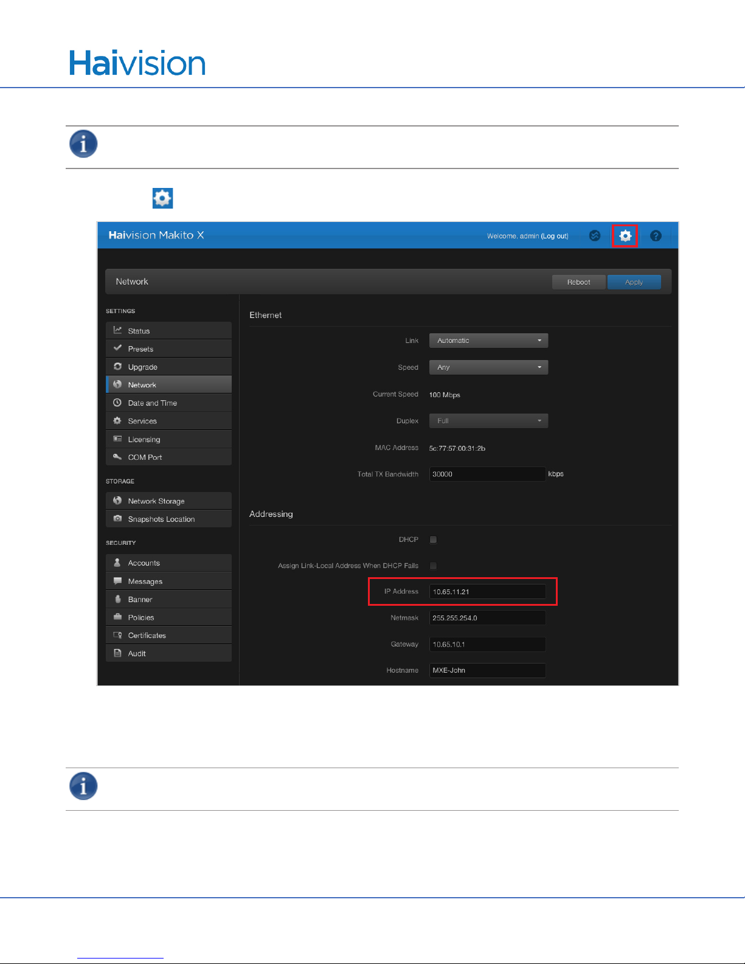
Task: Open the Policies page
Action: [x=168, y=617]
